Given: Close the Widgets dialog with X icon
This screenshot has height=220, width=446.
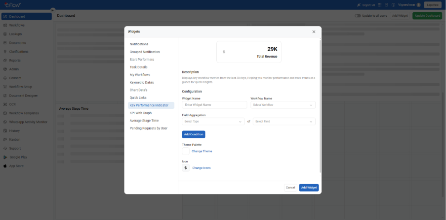Looking at the screenshot, I should (314, 31).
